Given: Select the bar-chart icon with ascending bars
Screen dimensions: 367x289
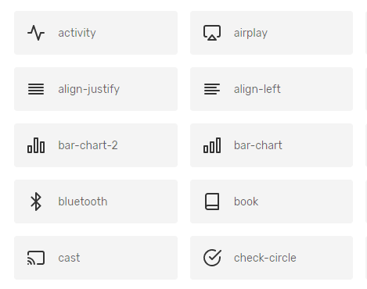Looking at the screenshot, I should (x=212, y=145).
